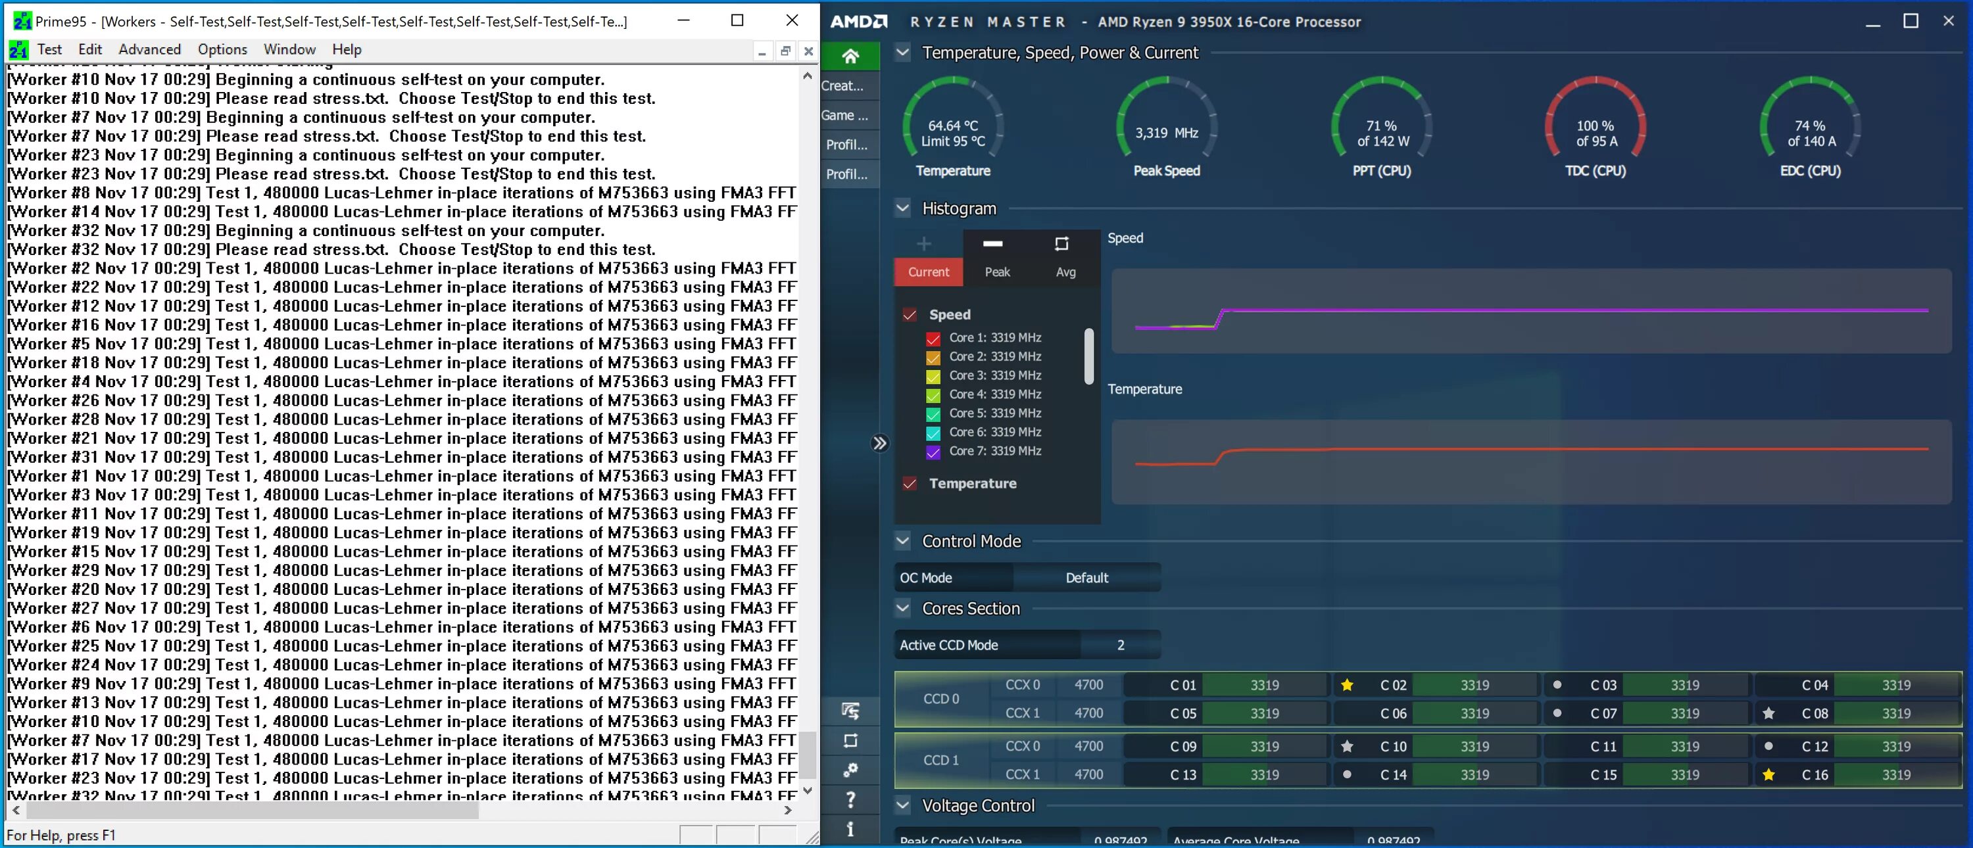Image resolution: width=1973 pixels, height=848 pixels.
Task: Open Prime95 Edit menu
Action: coord(89,49)
